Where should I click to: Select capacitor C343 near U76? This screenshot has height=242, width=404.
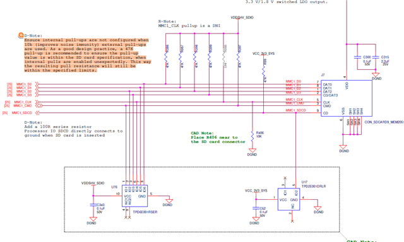(x=93, y=205)
